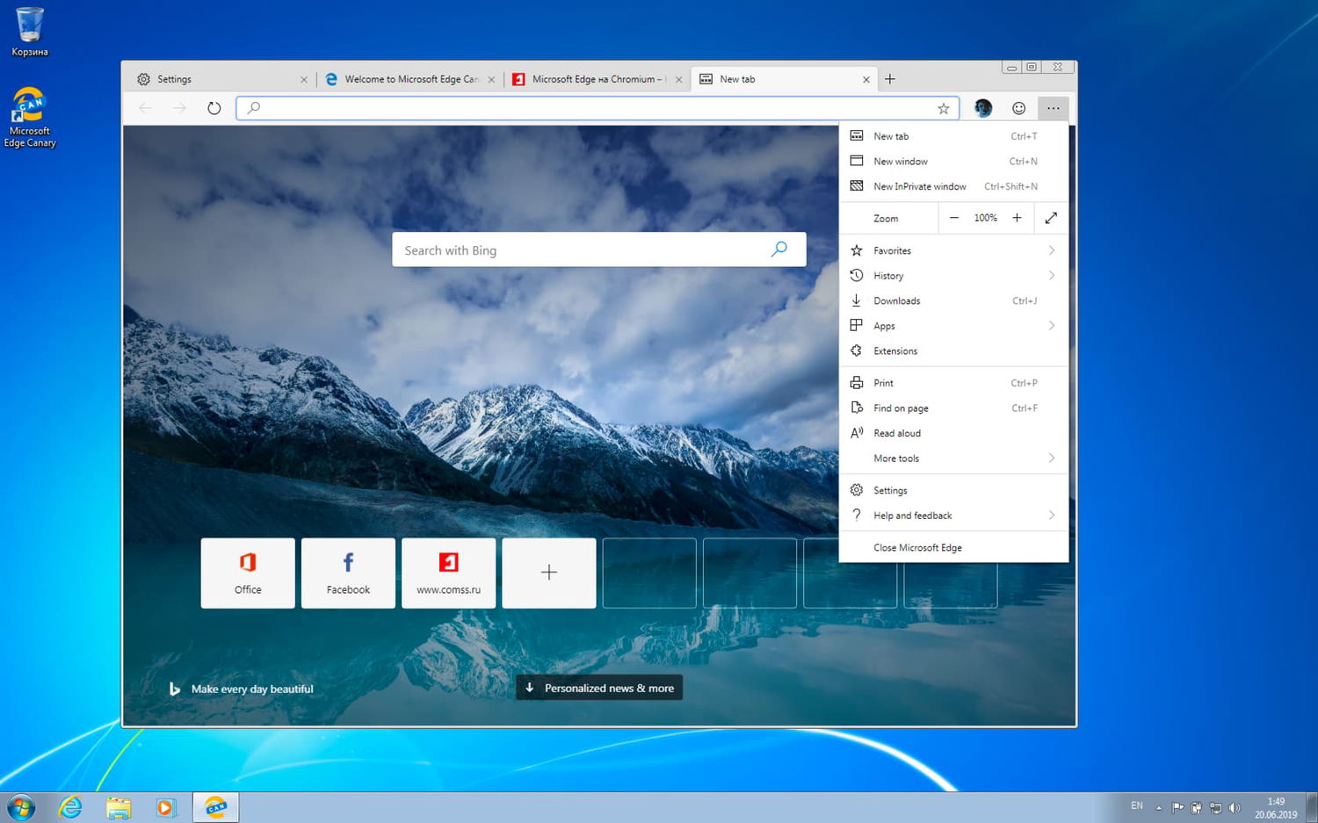Use Find on page
This screenshot has height=823, width=1318.
(x=900, y=408)
